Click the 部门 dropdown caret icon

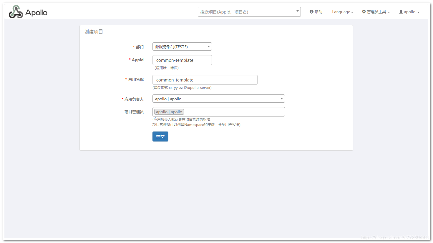[x=208, y=46]
